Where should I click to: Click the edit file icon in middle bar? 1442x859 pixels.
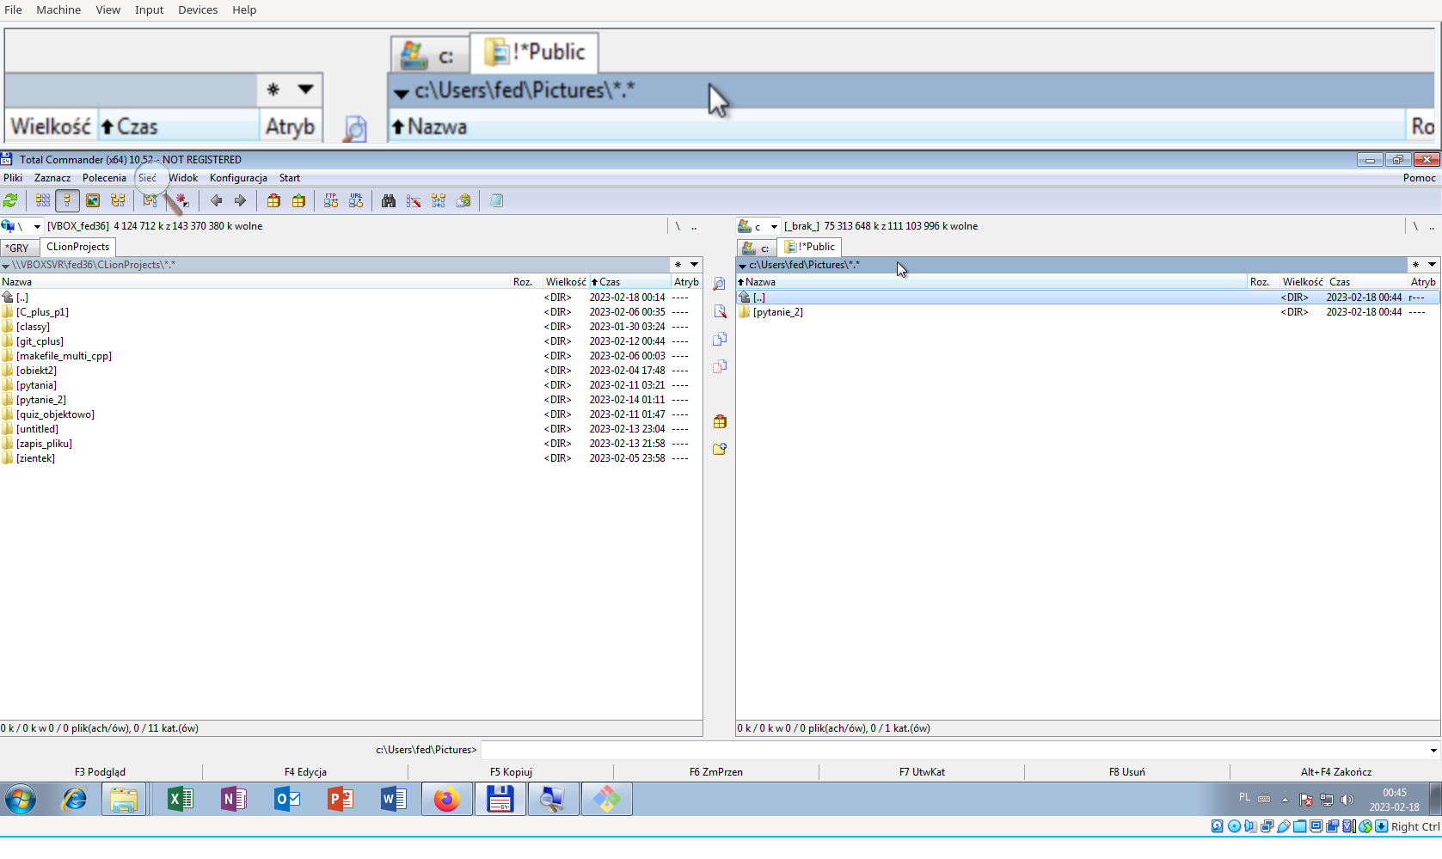coord(720,311)
